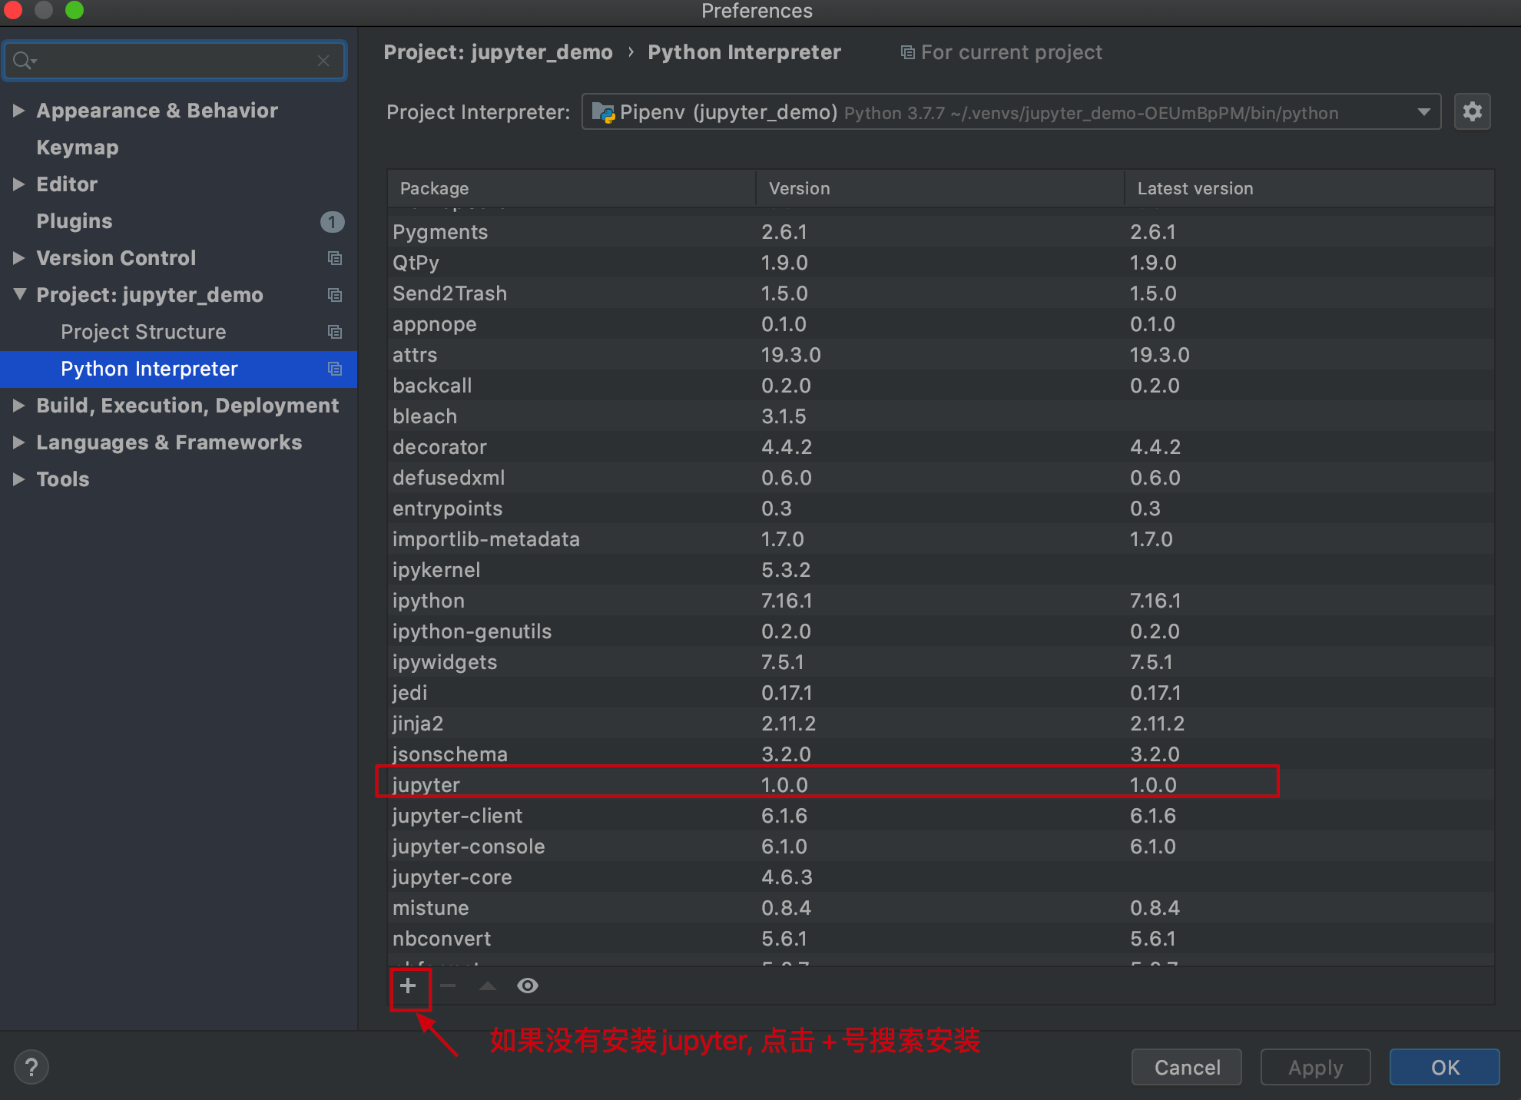Click the uninstall package minus icon

448,986
